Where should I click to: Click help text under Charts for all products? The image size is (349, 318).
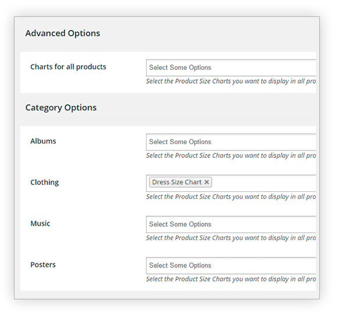[x=230, y=81]
